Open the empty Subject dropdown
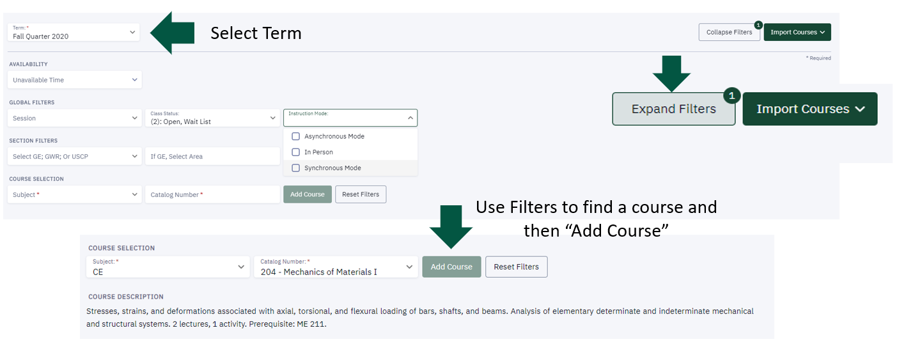The width and height of the screenshot is (899, 346). pyautogui.click(x=74, y=194)
